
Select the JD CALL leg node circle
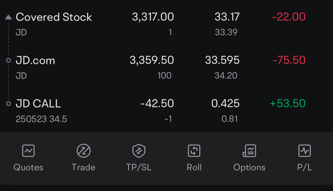[x=9, y=104]
